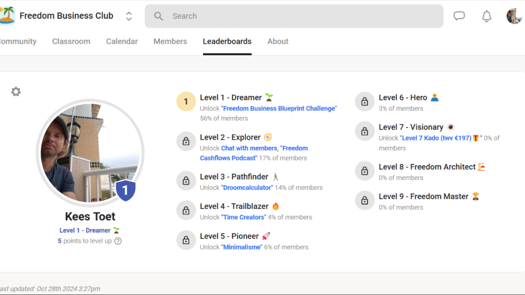Click the Level 4 - Trailblazer lock icon
This screenshot has width=525, height=295.
(186, 210)
